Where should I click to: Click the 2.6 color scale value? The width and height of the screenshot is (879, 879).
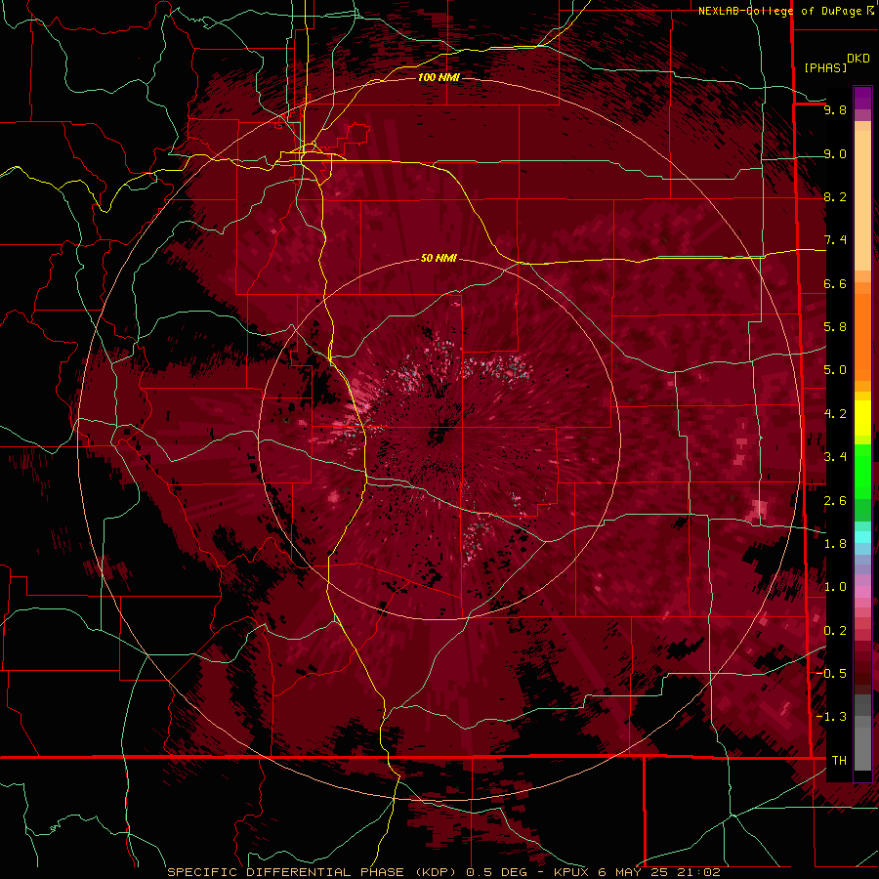(x=835, y=500)
